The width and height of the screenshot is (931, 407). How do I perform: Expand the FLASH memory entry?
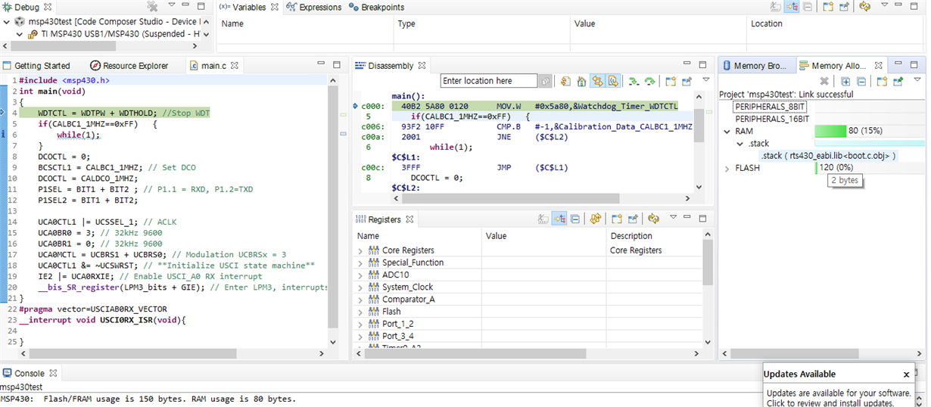click(x=727, y=168)
